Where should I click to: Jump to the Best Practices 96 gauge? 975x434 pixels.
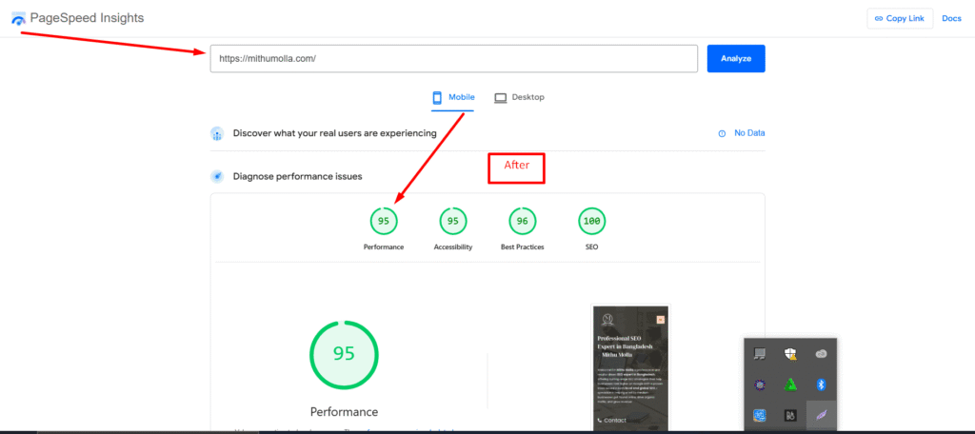click(523, 221)
